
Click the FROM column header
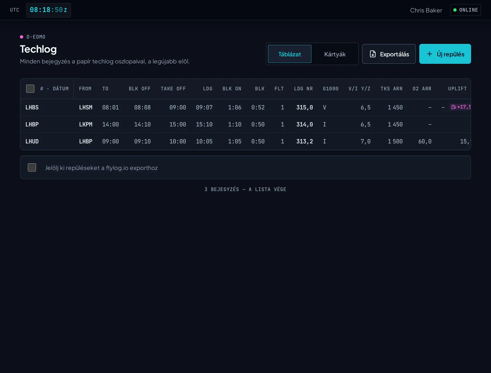[85, 89]
